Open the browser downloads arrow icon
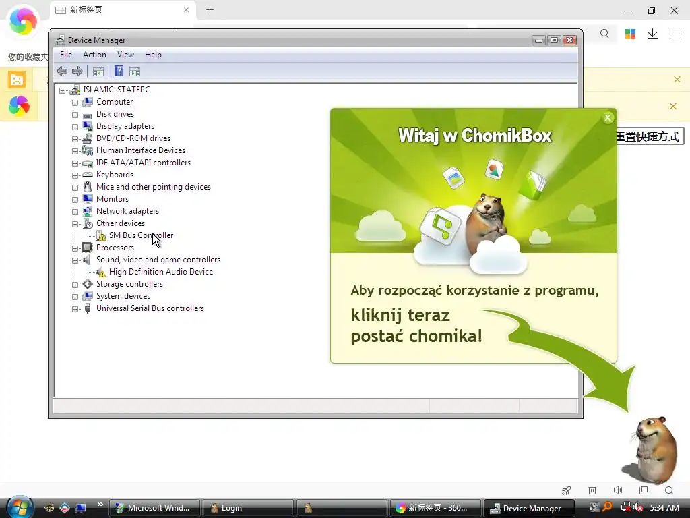 [x=652, y=34]
